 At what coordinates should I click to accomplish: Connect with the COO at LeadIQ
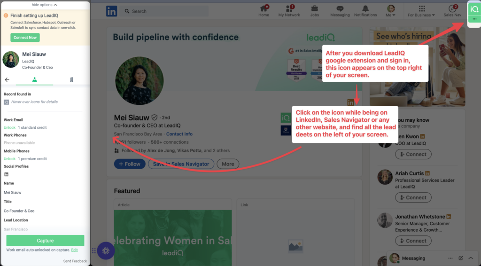[x=413, y=154]
